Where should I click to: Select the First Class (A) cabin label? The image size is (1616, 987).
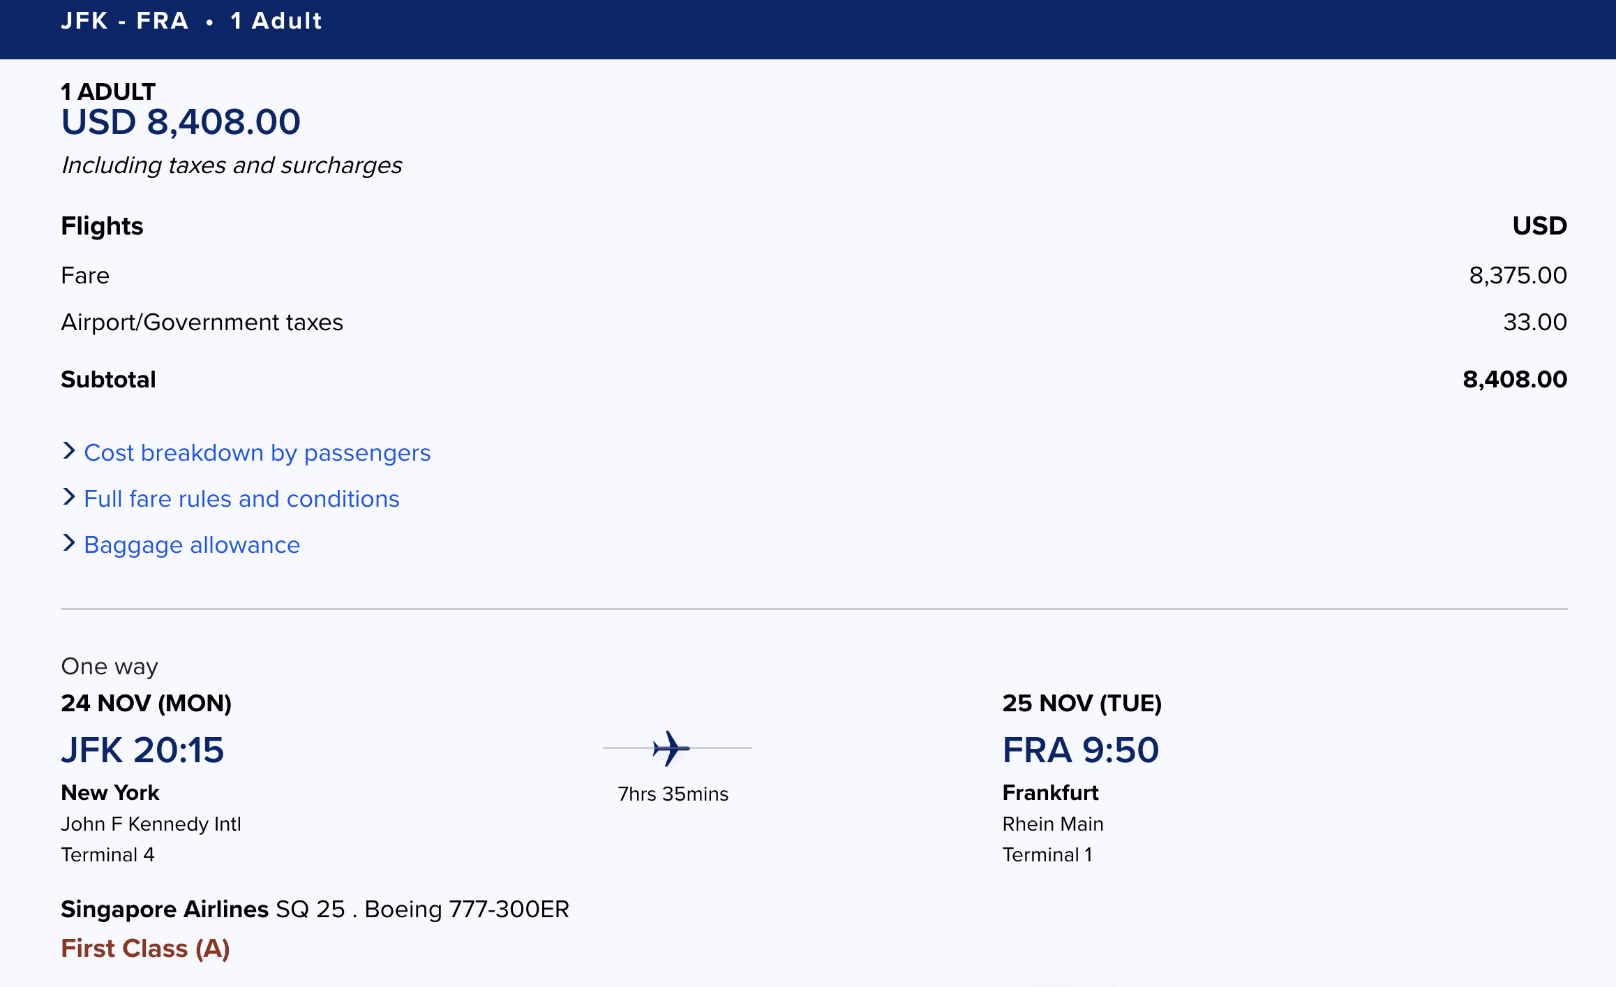click(145, 948)
